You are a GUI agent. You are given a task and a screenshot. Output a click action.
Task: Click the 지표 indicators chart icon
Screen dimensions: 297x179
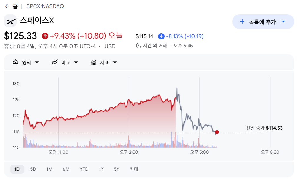tap(93, 62)
